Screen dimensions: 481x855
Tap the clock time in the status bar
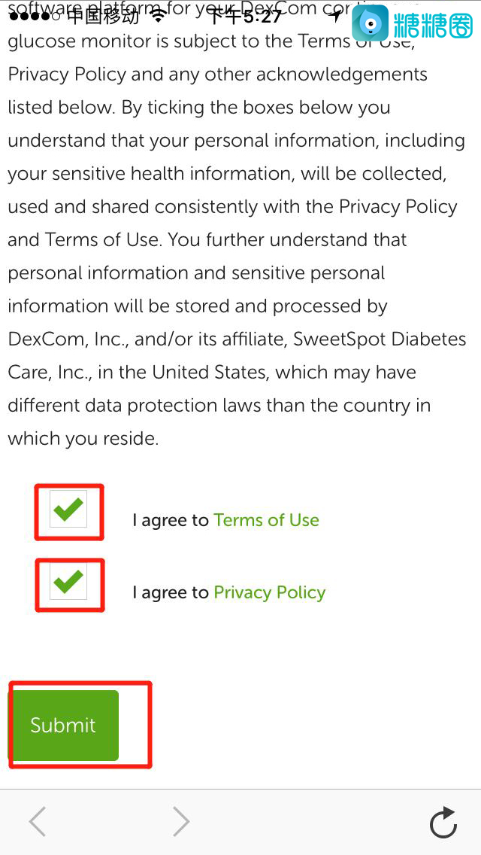[x=244, y=16]
